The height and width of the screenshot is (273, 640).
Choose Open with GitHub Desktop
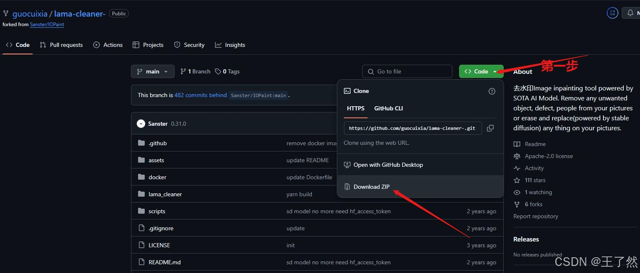coord(420,165)
